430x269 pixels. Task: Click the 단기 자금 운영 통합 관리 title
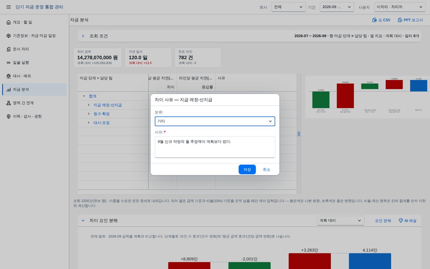39,7
